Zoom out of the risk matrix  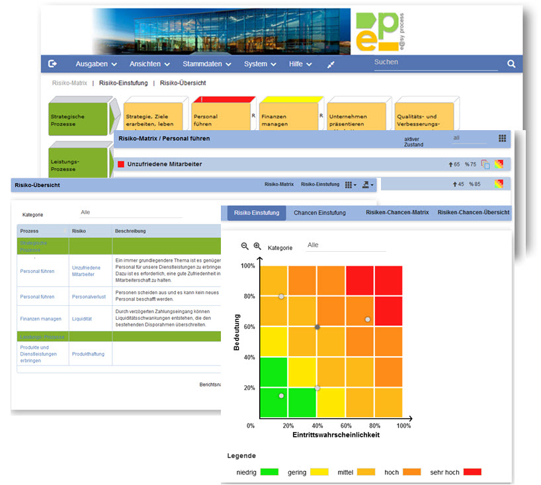pyautogui.click(x=245, y=246)
